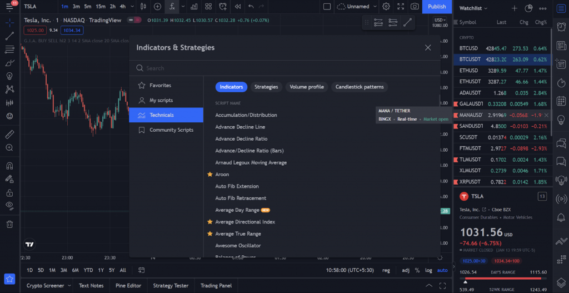
Task: Add symbol to Watchlist plus icon
Action: (x=514, y=8)
